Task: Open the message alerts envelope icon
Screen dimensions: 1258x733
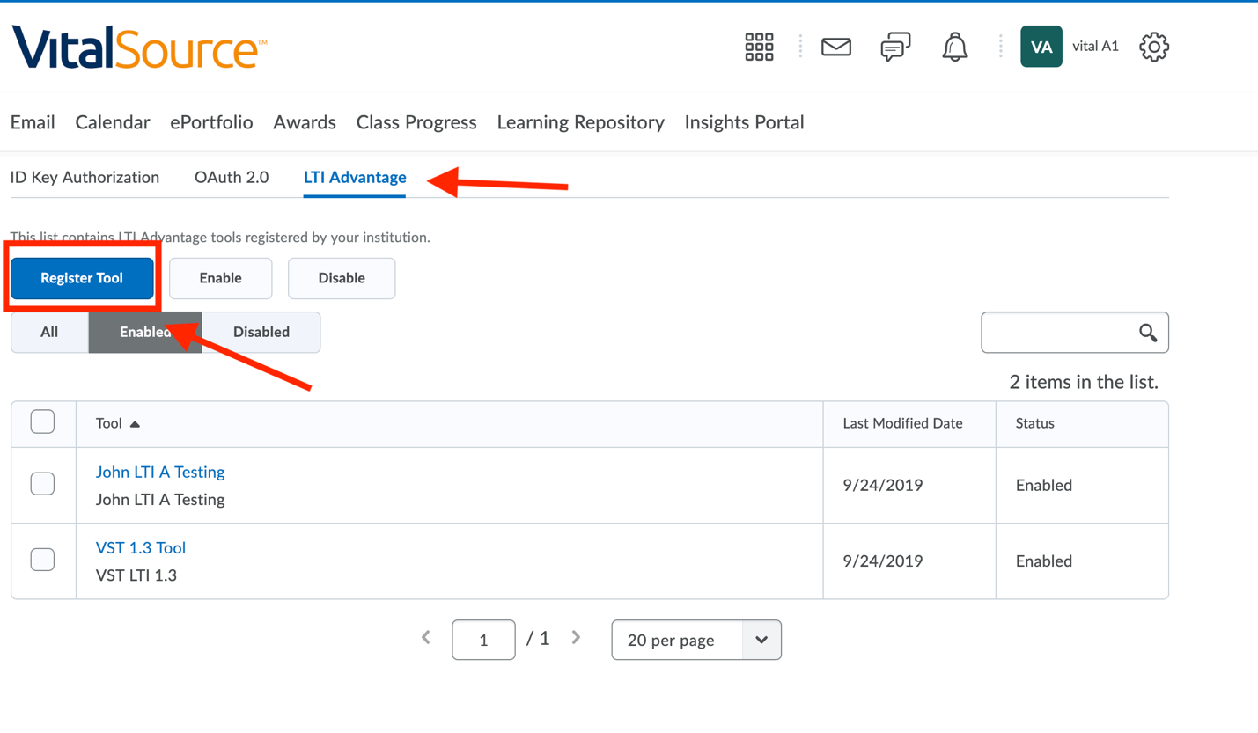Action: pyautogui.click(x=836, y=47)
